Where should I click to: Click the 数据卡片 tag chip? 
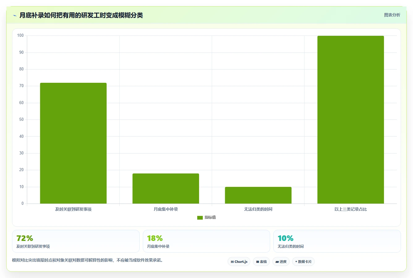click(x=303, y=262)
